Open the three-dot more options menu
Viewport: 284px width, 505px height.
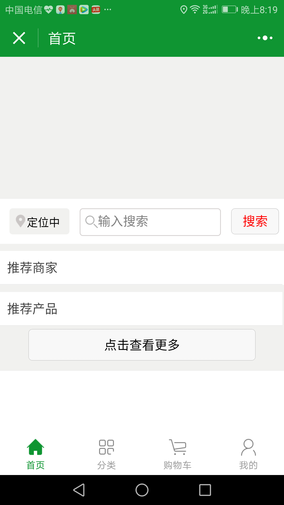pos(265,38)
